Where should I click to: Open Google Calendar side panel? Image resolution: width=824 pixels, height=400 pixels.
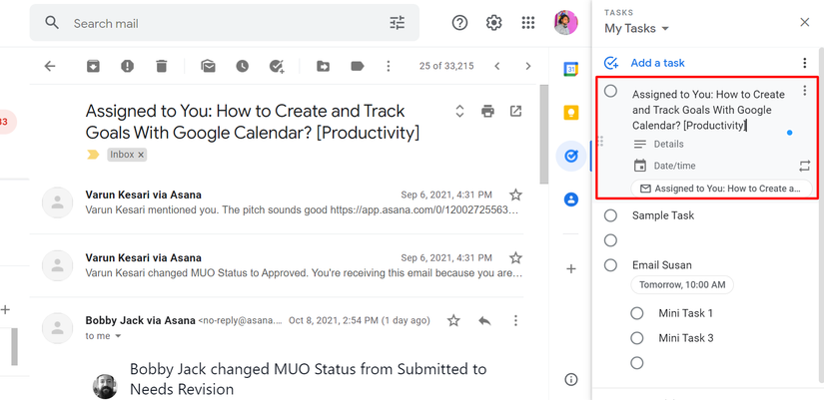(571, 69)
